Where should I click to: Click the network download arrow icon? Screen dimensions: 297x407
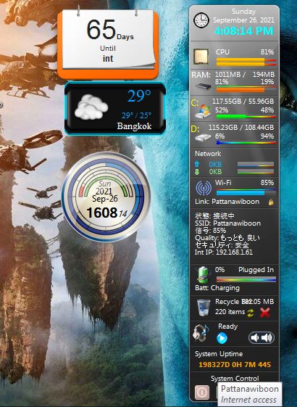[197, 171]
